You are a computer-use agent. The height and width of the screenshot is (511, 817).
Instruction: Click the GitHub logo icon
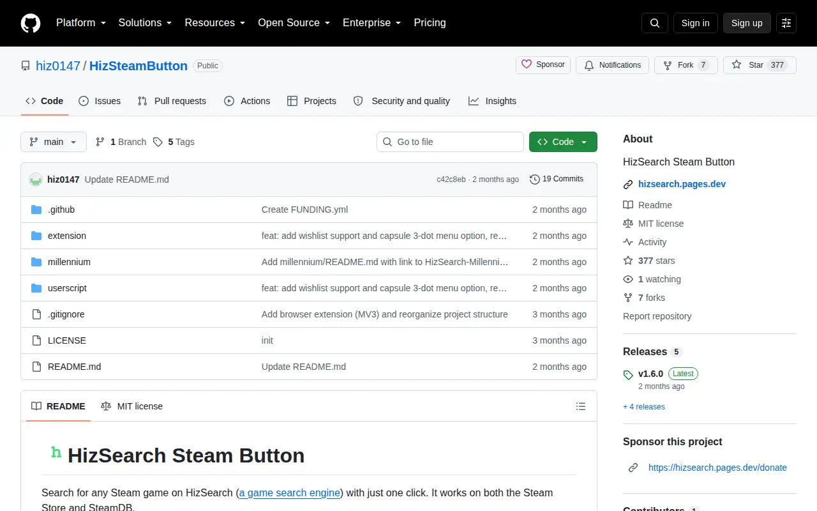click(x=31, y=23)
